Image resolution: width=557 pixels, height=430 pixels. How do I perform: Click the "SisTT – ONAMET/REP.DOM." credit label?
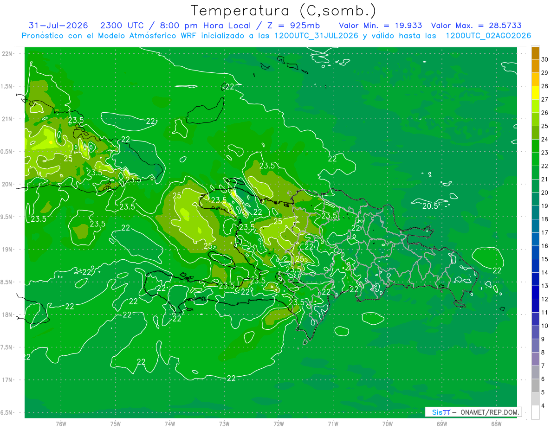tap(473, 412)
